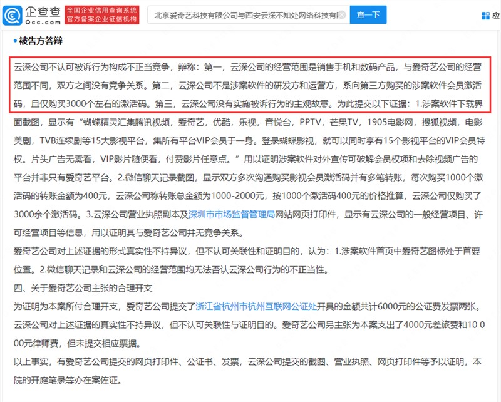The width and height of the screenshot is (501, 402).
Task: Open 浙江省杭州市杭州互联网公证处 link
Action: (256, 306)
